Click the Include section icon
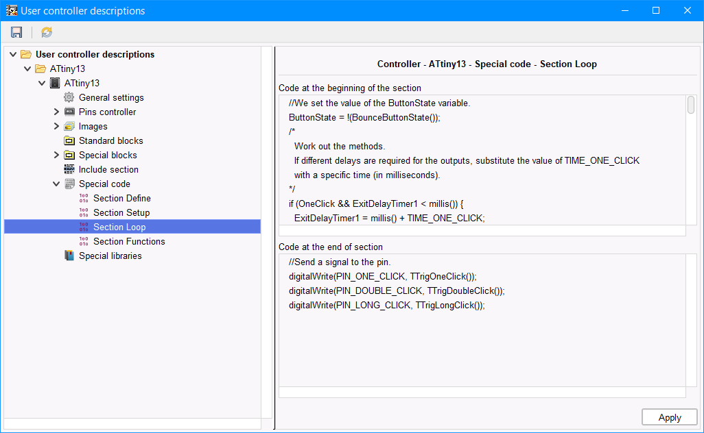 click(x=69, y=169)
